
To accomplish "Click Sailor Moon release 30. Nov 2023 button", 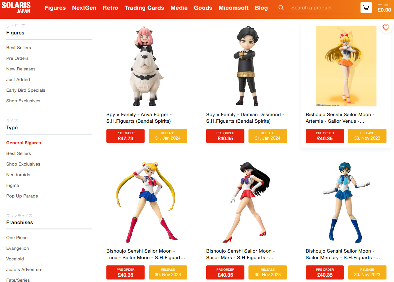I will tap(168, 272).
